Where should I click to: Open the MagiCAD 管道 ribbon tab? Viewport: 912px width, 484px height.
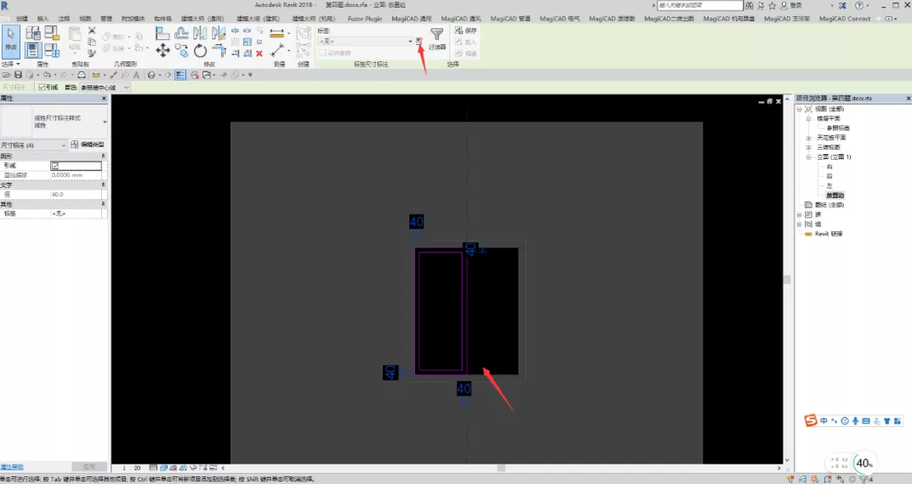(510, 19)
